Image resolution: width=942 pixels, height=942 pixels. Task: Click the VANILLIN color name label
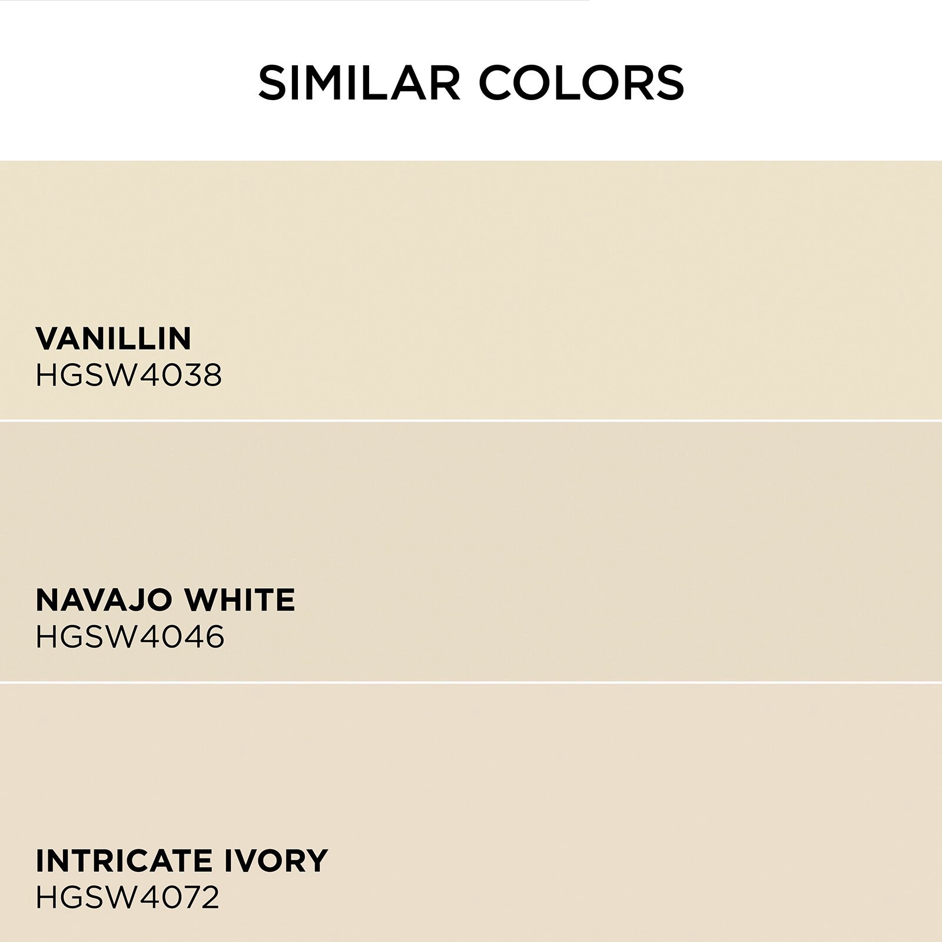pos(114,338)
